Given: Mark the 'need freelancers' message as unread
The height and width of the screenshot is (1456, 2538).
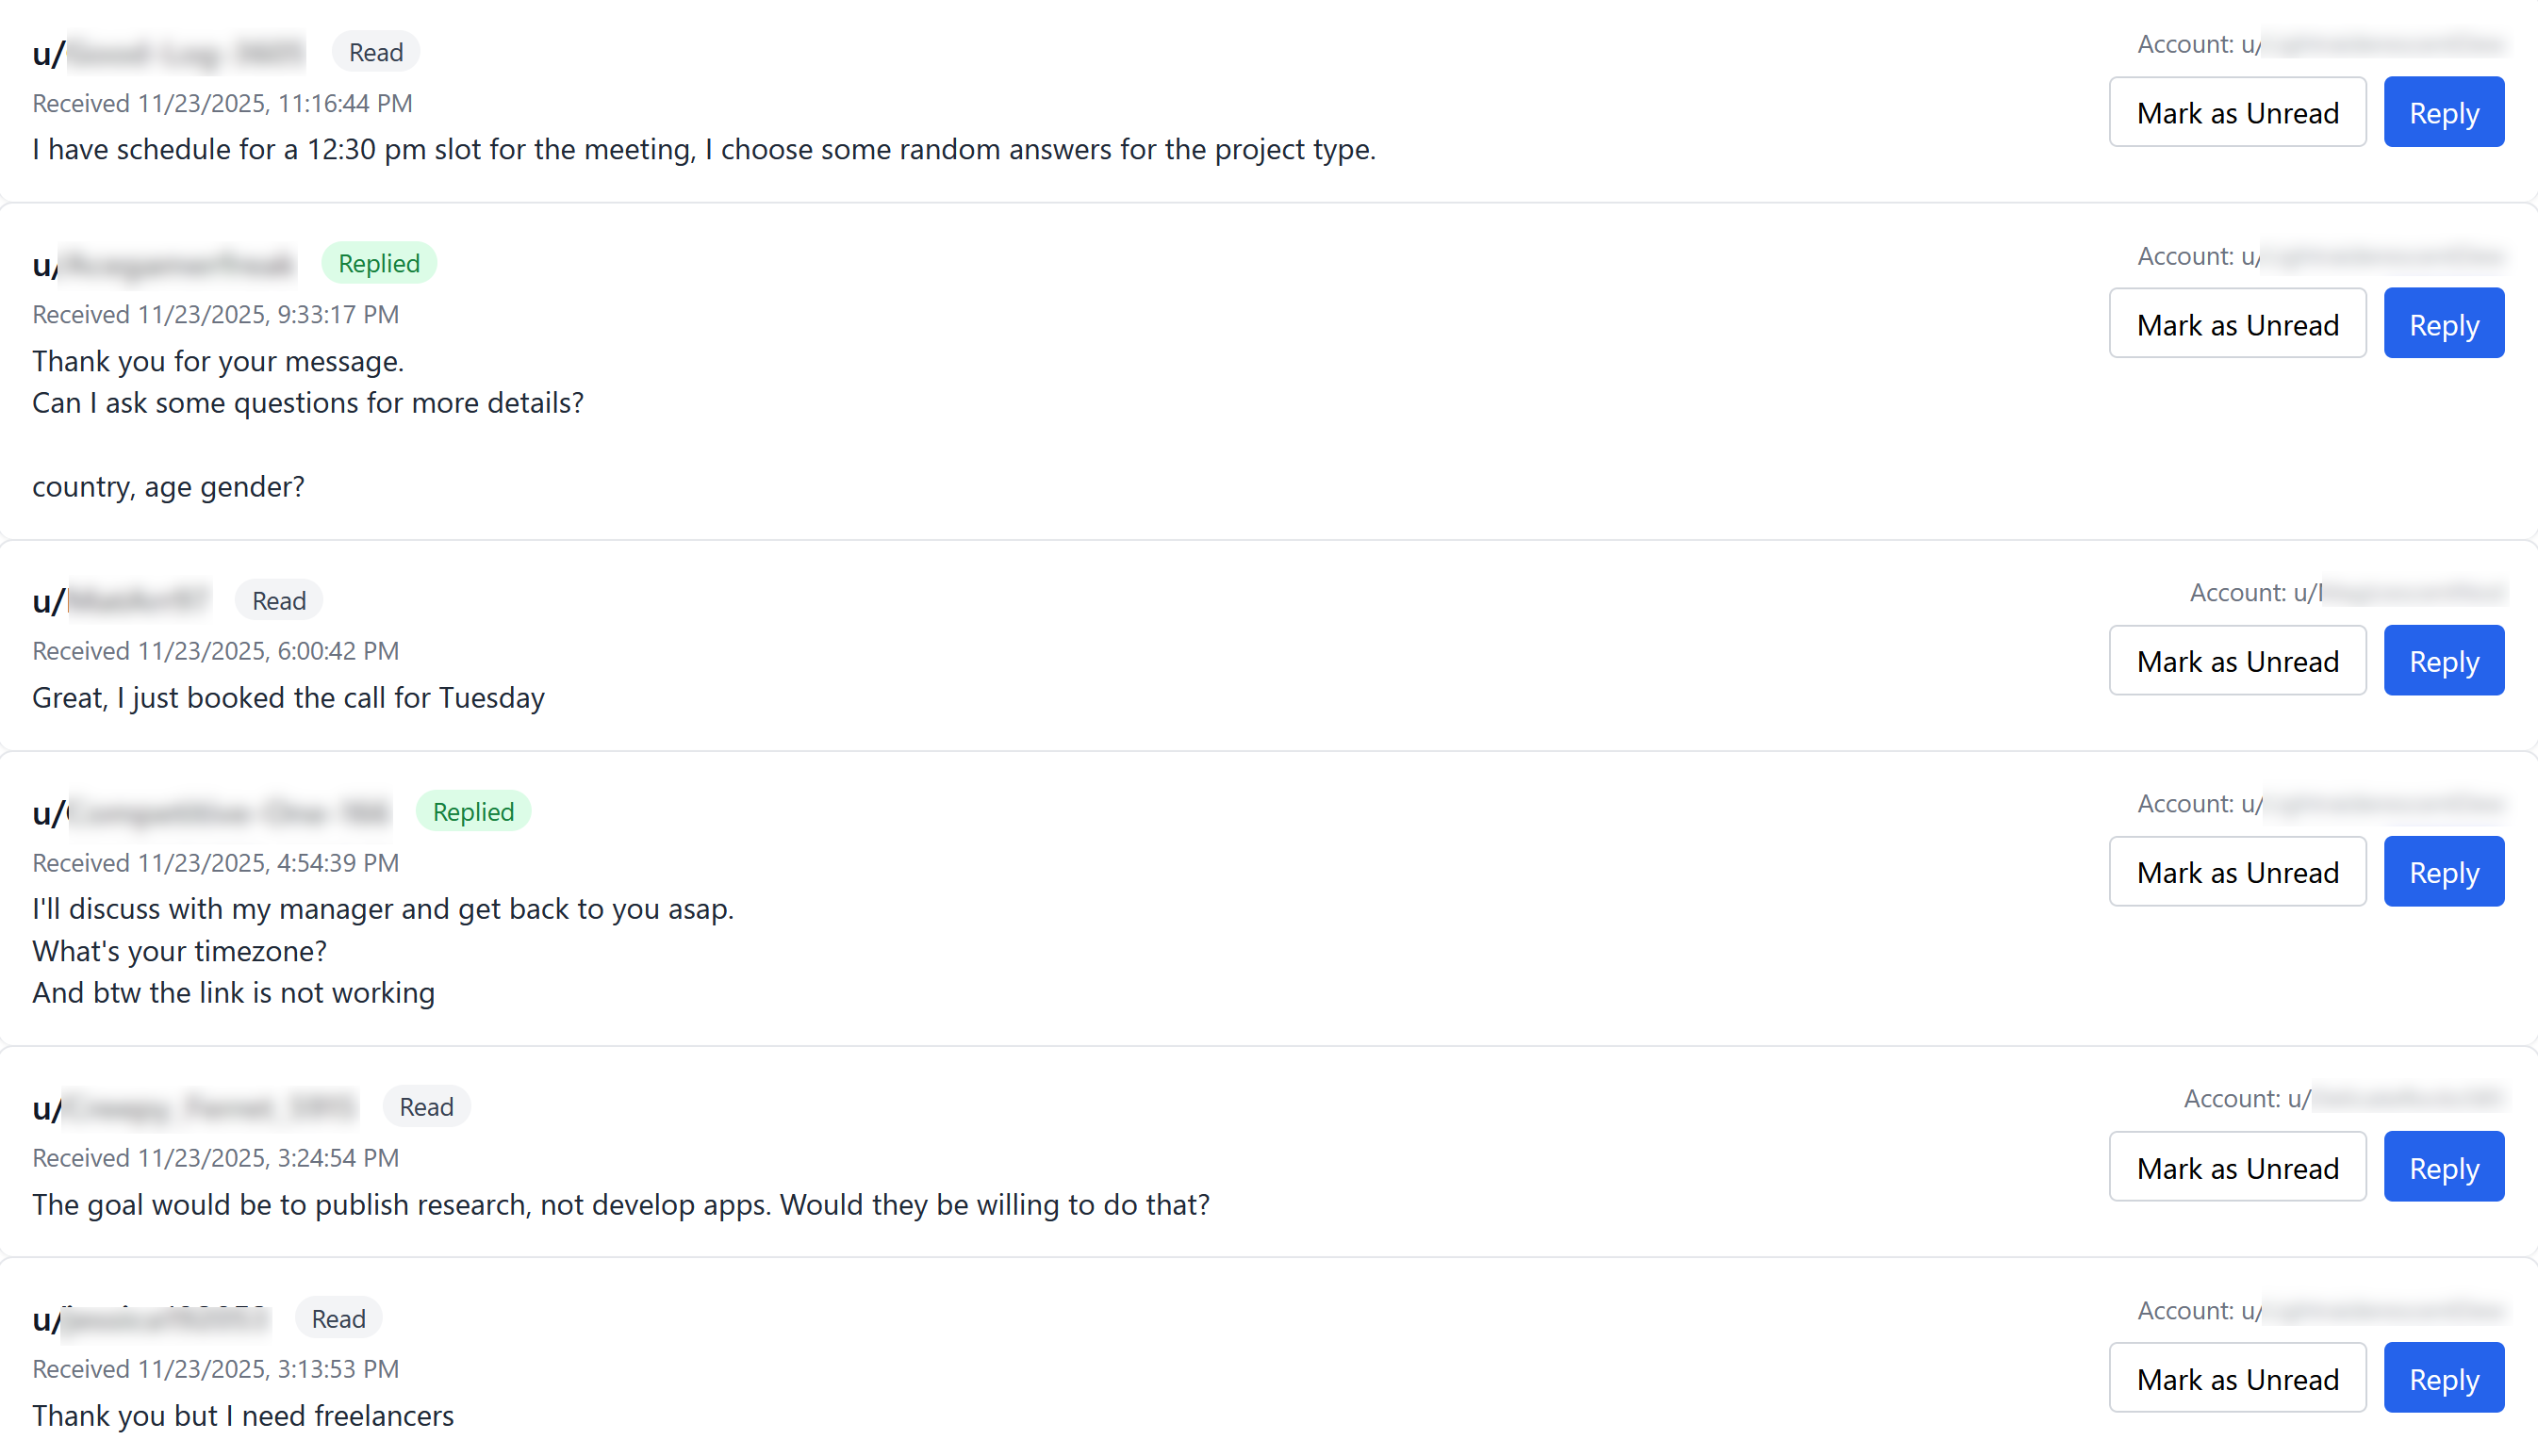Looking at the screenshot, I should pyautogui.click(x=2237, y=1379).
